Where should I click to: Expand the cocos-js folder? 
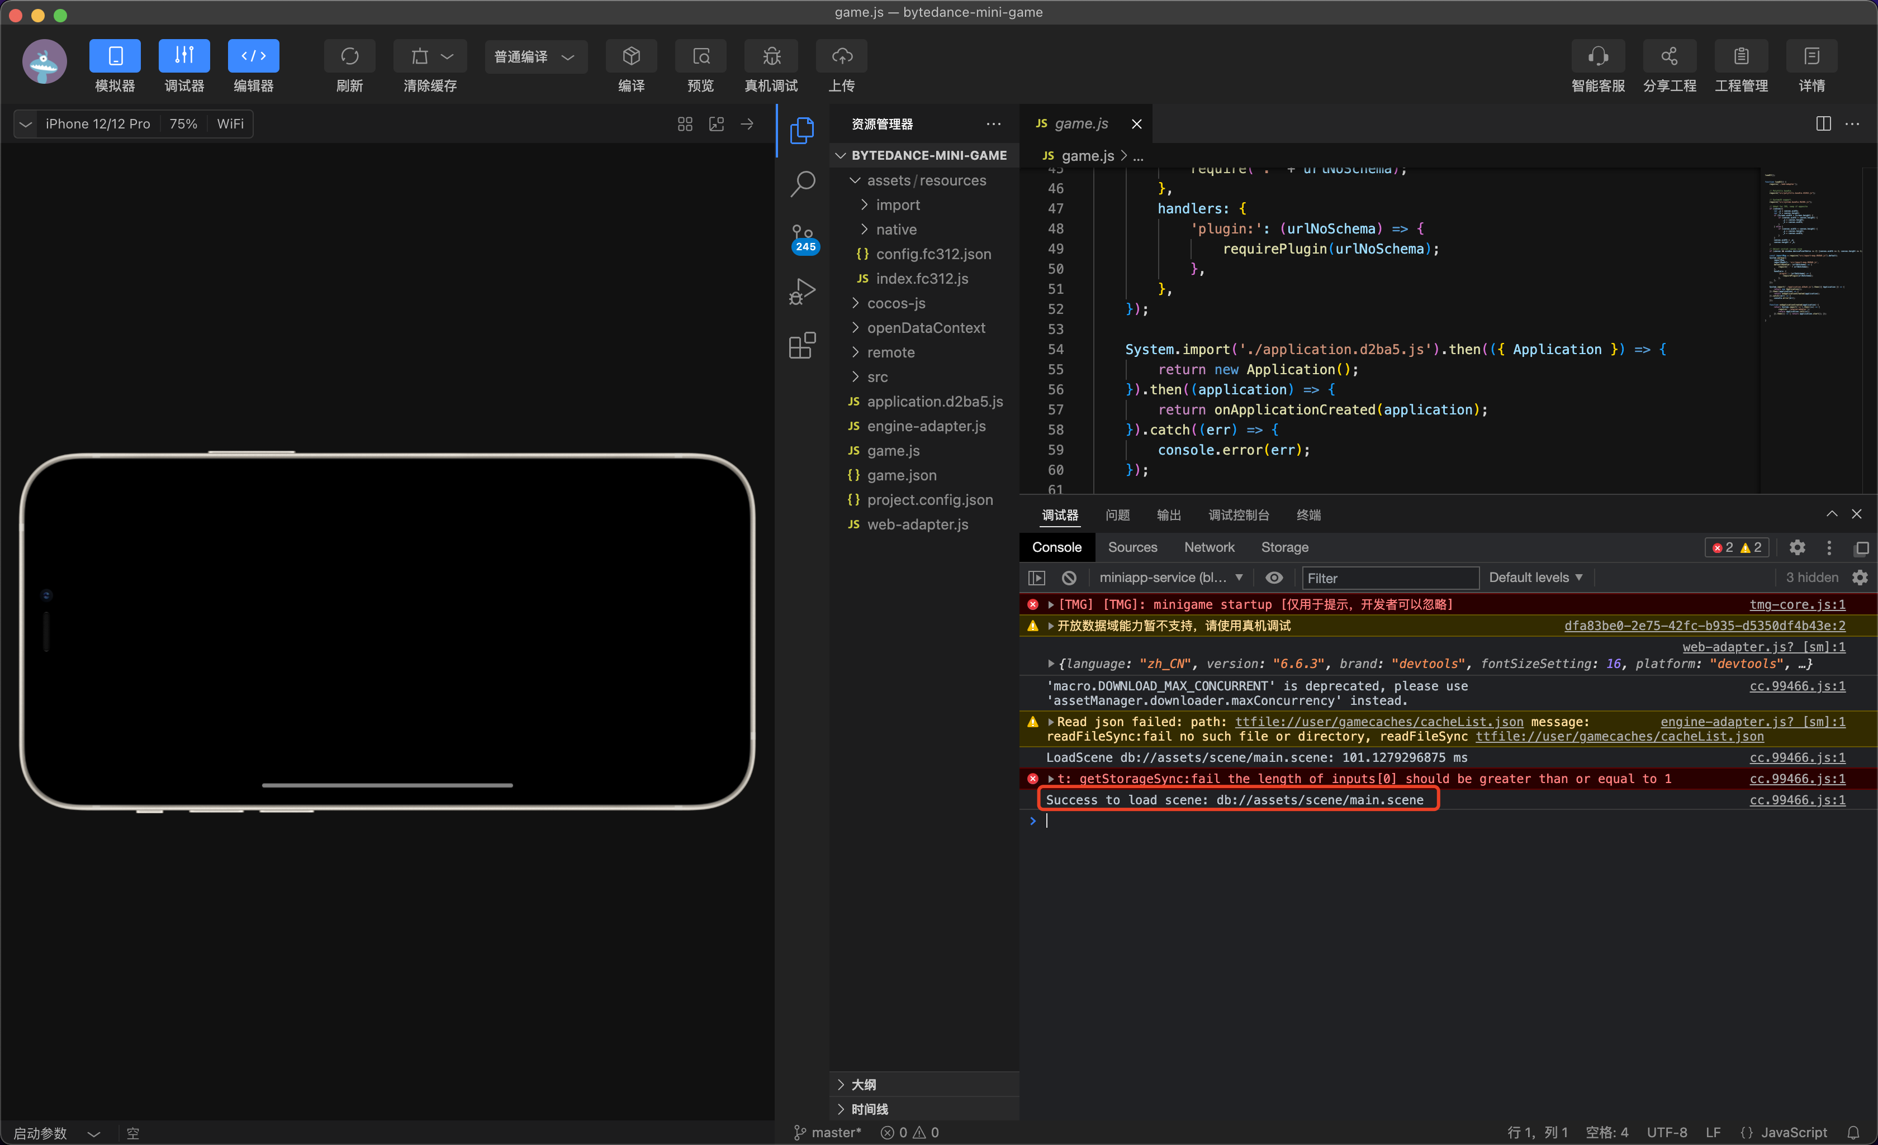(895, 303)
